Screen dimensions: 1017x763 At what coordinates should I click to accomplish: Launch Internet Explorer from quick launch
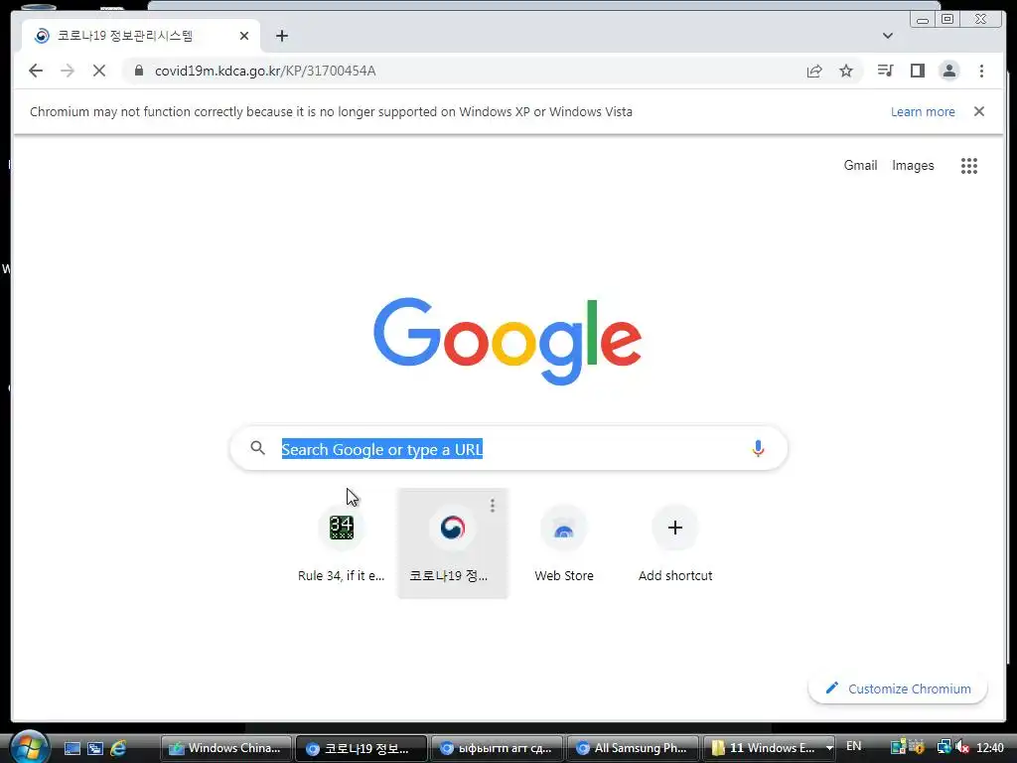(x=119, y=749)
